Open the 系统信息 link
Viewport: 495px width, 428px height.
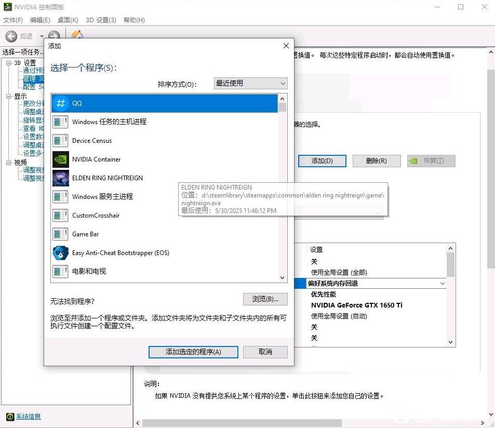point(29,417)
